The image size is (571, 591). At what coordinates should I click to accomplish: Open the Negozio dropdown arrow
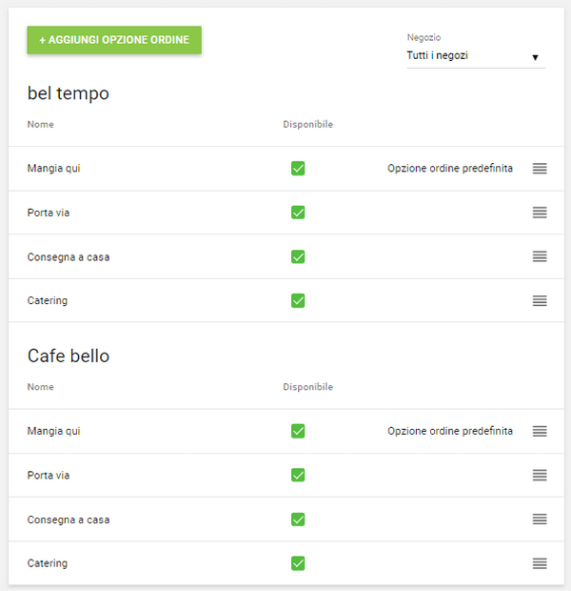click(535, 57)
